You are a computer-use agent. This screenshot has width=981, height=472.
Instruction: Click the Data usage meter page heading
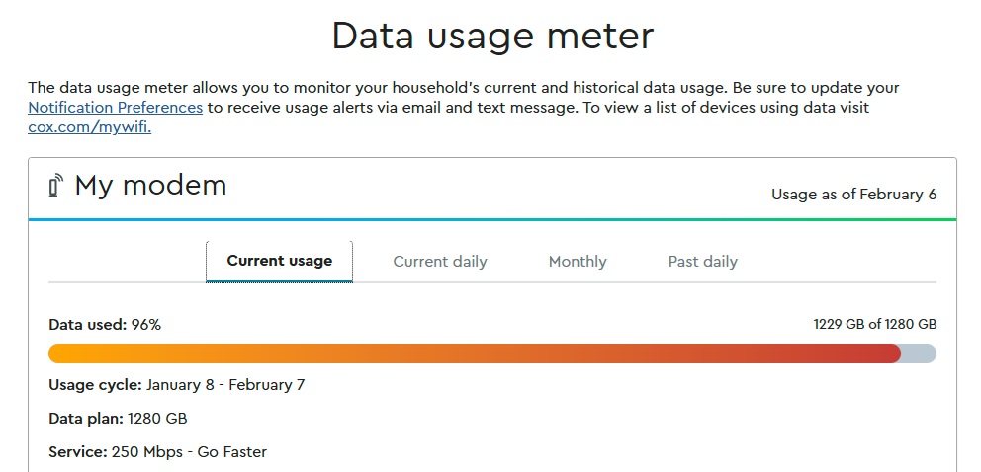491,37
